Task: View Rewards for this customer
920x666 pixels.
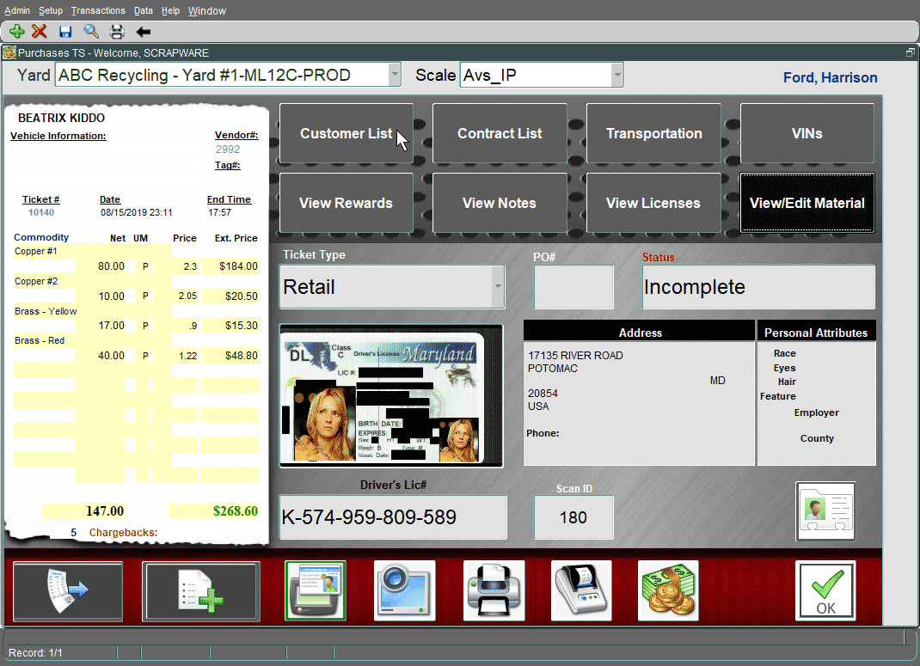Action: (x=346, y=203)
